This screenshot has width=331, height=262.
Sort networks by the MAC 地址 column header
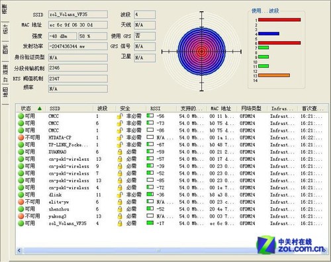221,109
